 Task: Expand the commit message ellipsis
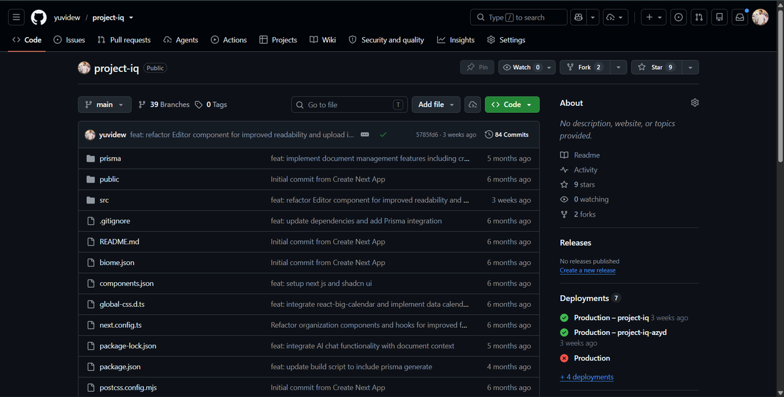coord(365,135)
